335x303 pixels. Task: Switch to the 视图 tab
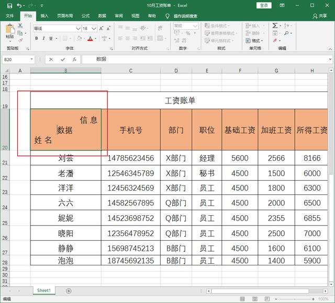coord(135,16)
